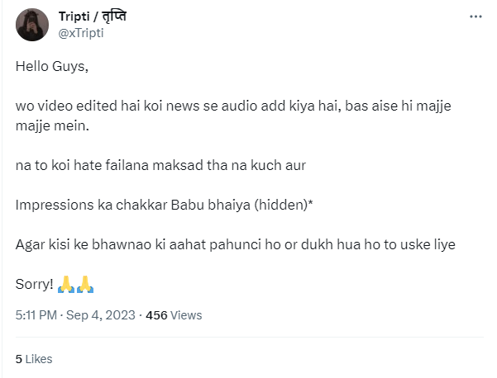The height and width of the screenshot is (378, 497).
Task: Open the 5:11 PM timestamp link
Action: (36, 315)
